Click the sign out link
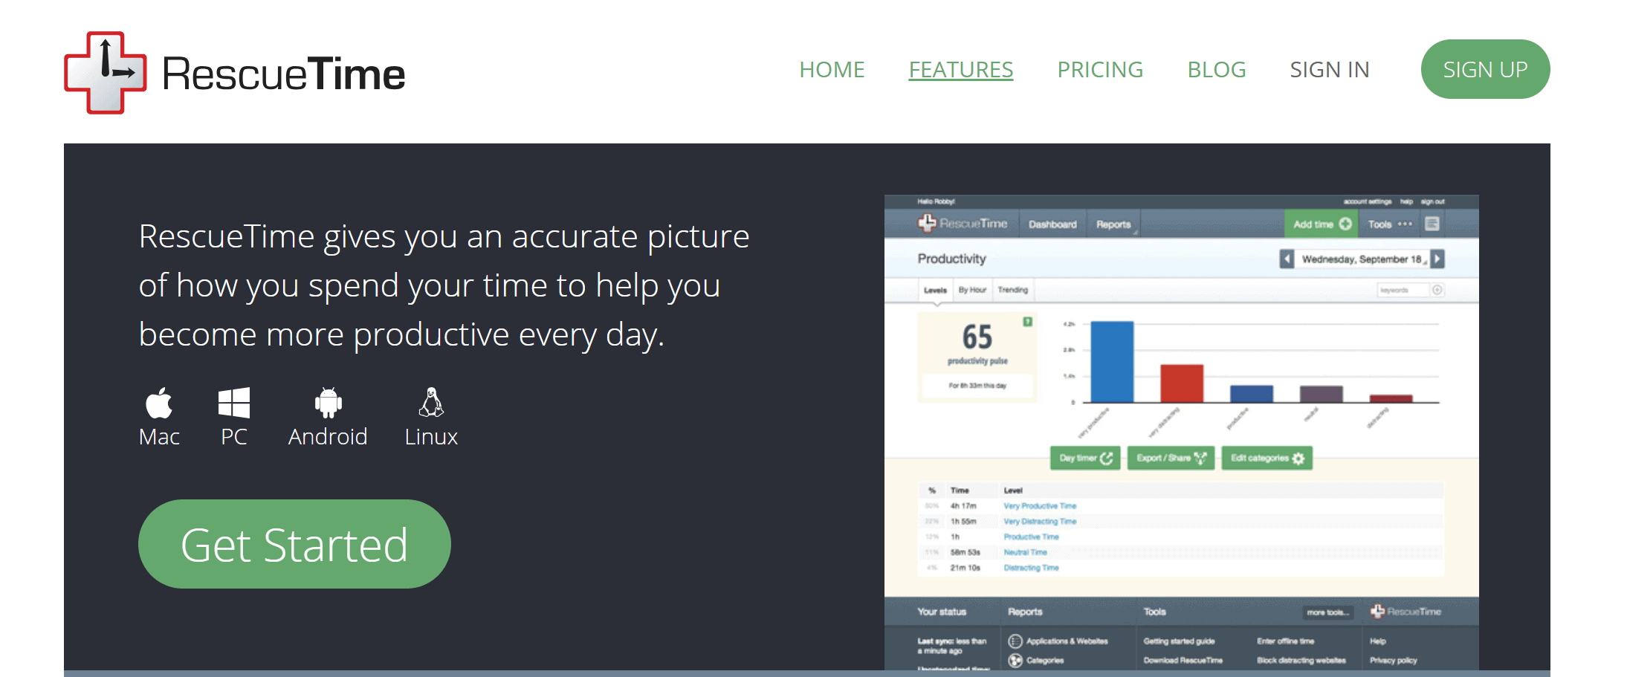The width and height of the screenshot is (1627, 677). pyautogui.click(x=1432, y=201)
